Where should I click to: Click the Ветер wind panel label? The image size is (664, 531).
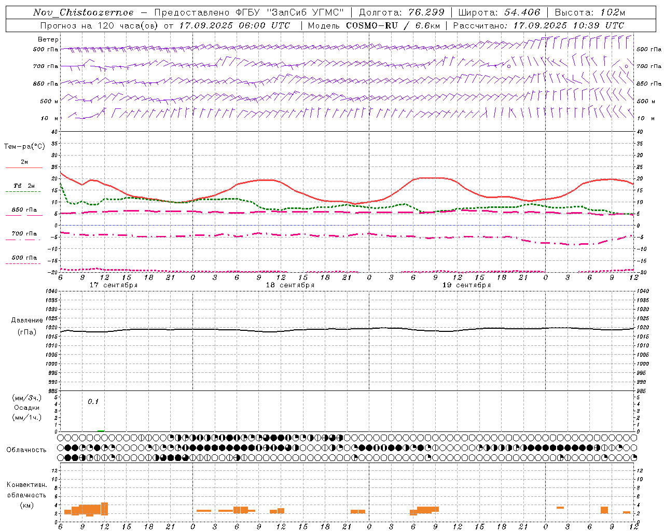pyautogui.click(x=48, y=39)
